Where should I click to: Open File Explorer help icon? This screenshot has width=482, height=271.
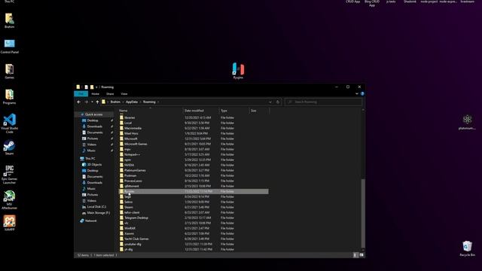[362, 93]
